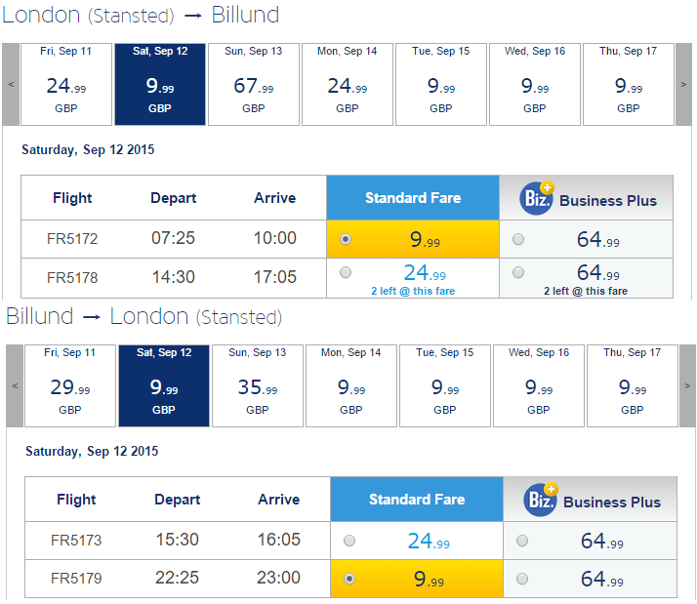Click the outbound Business Plus Biz icon
Image resolution: width=697 pixels, height=604 pixels.
click(537, 198)
